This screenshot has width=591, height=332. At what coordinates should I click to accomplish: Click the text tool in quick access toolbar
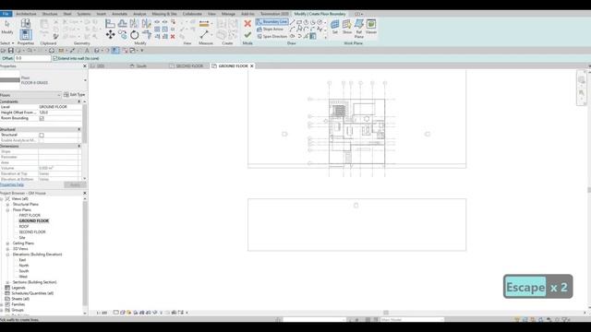(87, 51)
